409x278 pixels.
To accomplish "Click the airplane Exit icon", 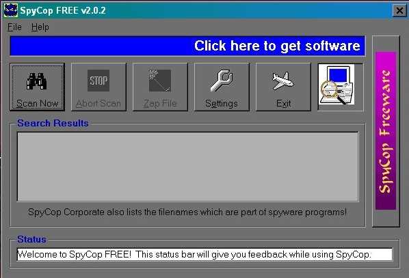I will pyautogui.click(x=283, y=81).
